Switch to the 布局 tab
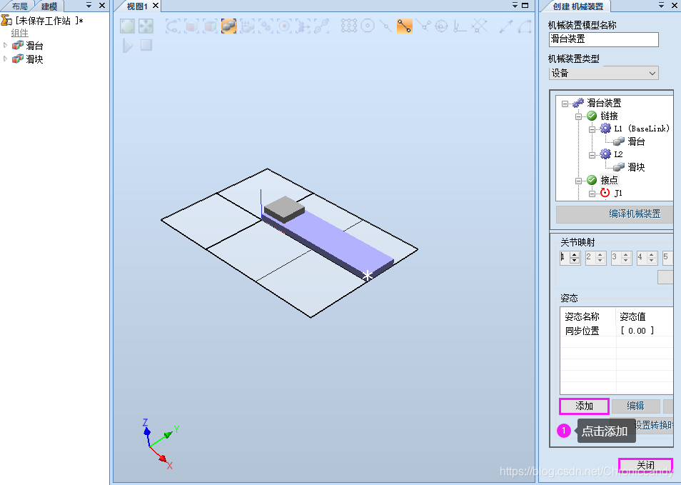The height and width of the screenshot is (485, 681). [19, 6]
